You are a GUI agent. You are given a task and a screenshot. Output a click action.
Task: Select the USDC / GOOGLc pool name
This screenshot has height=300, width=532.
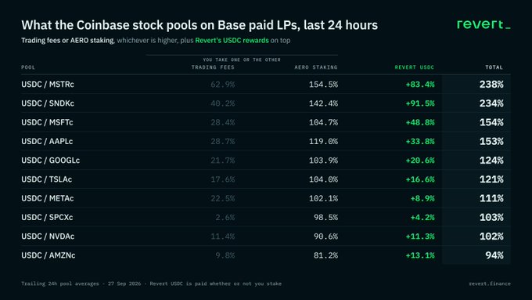pyautogui.click(x=51, y=161)
